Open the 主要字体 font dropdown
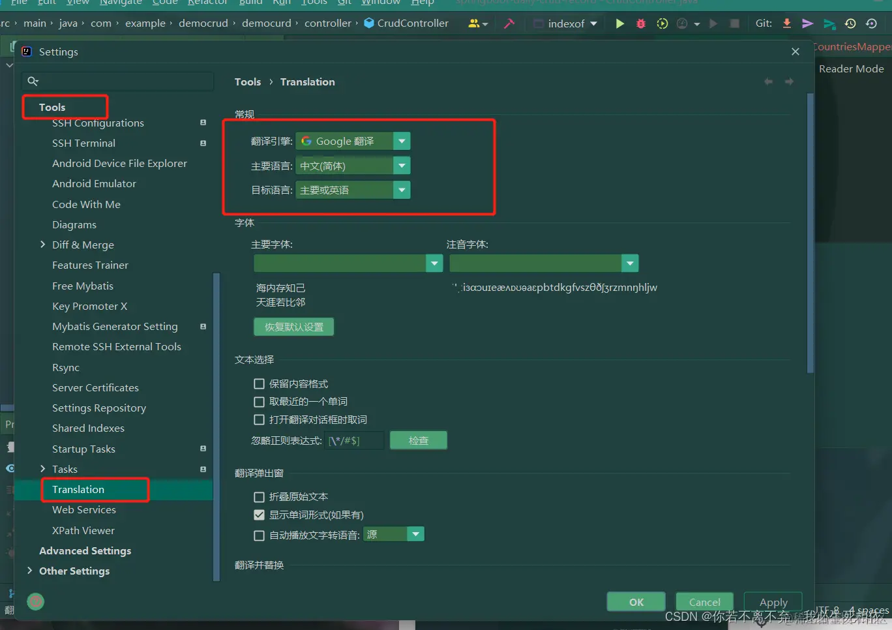 (348, 263)
